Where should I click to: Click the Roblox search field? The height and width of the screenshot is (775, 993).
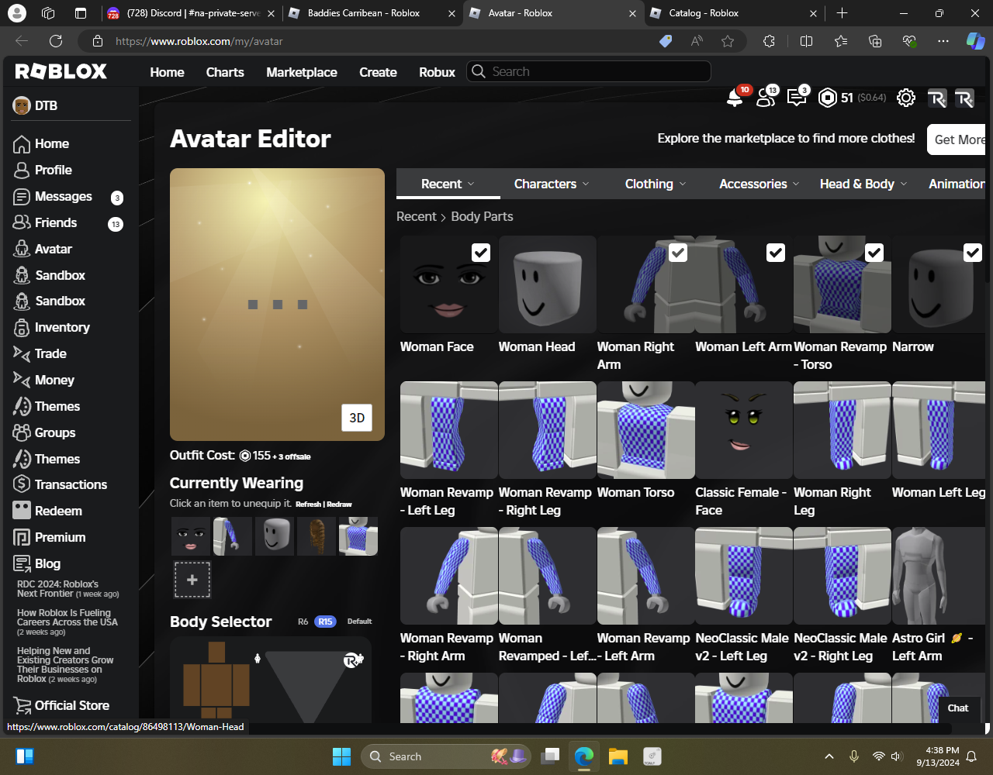pos(589,71)
